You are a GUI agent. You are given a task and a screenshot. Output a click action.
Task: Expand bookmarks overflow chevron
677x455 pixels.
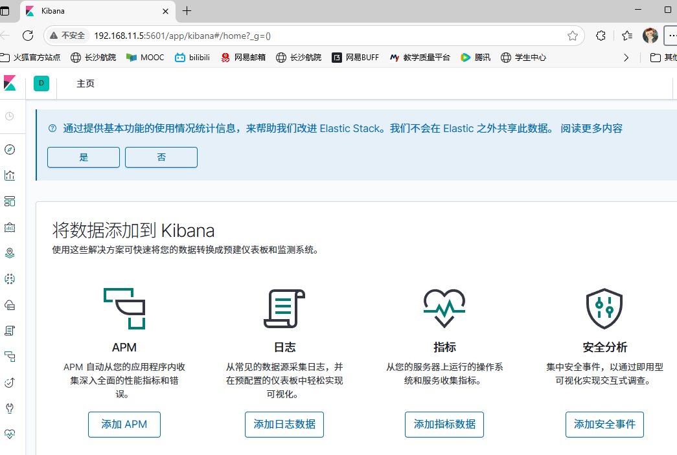pos(626,58)
